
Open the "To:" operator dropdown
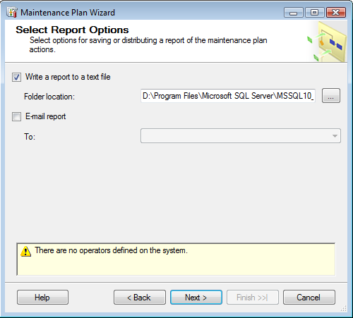pos(241,136)
